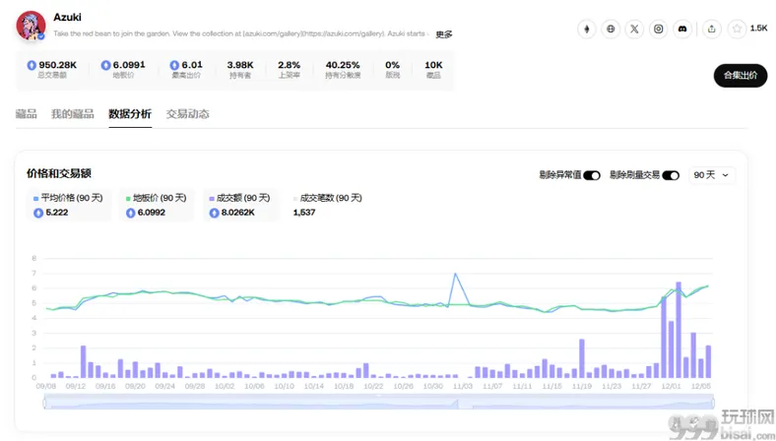Switch to the 我的藏品 tab
This screenshot has height=441, width=776.
(73, 114)
